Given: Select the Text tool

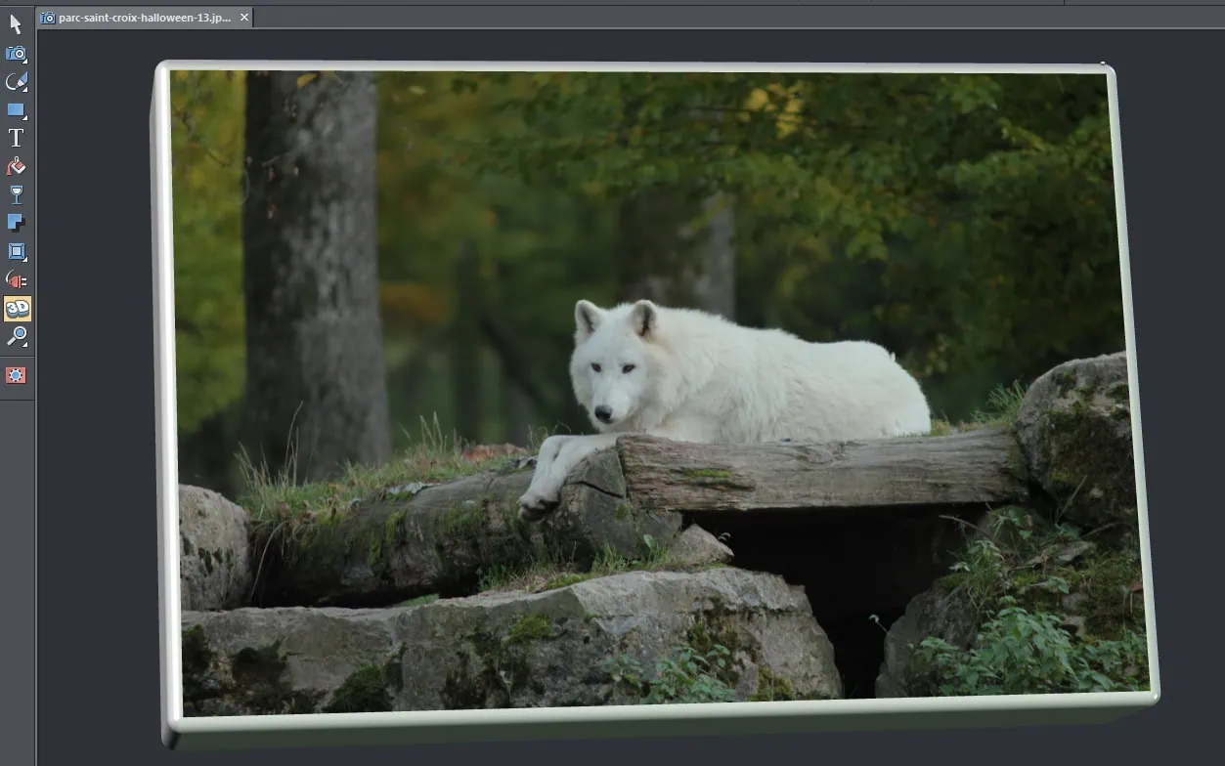Looking at the screenshot, I should [x=17, y=139].
